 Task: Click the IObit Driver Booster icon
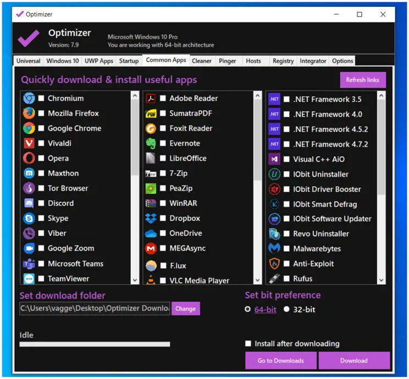click(x=274, y=189)
